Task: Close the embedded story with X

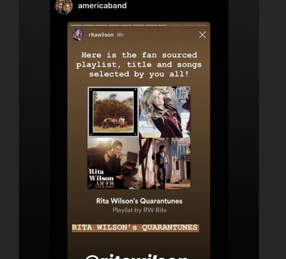Action: coord(202,35)
